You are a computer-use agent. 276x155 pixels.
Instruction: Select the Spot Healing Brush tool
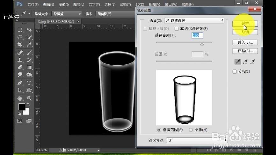pos(20,53)
